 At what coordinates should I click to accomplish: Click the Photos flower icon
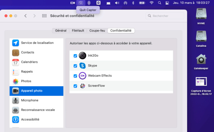[x=15, y=81]
